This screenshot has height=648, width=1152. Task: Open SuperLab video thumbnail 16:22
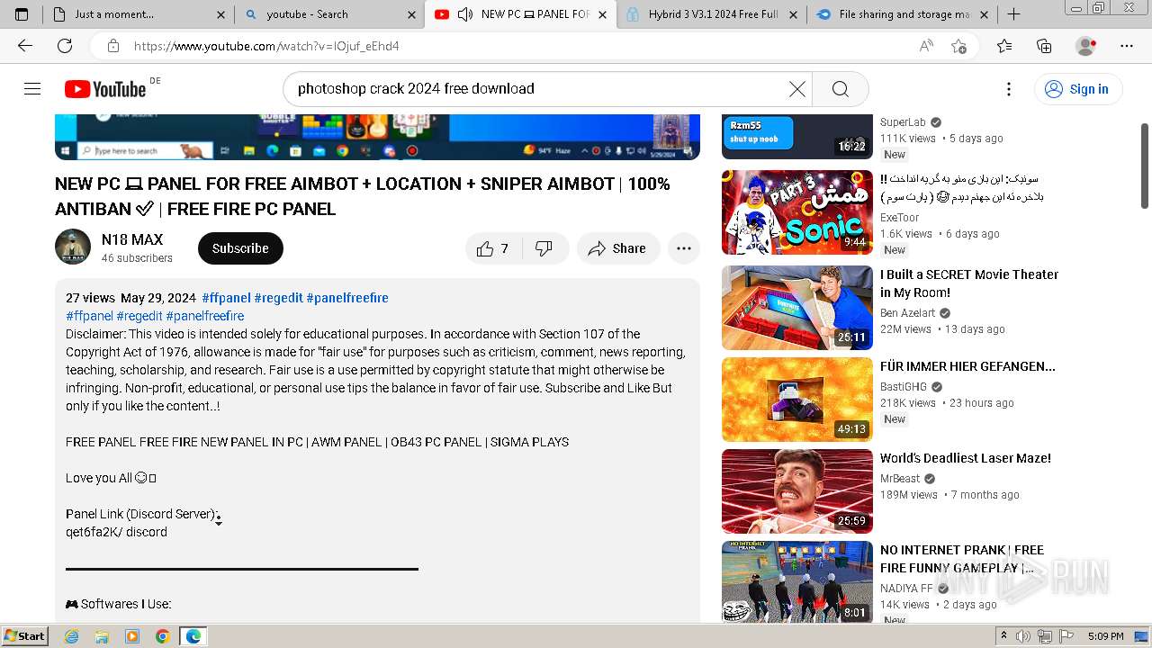(797, 136)
